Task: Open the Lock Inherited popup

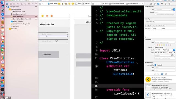Action: click(x=165, y=50)
